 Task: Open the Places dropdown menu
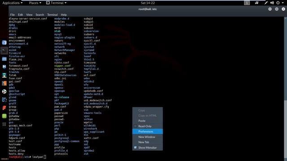point(35,3)
